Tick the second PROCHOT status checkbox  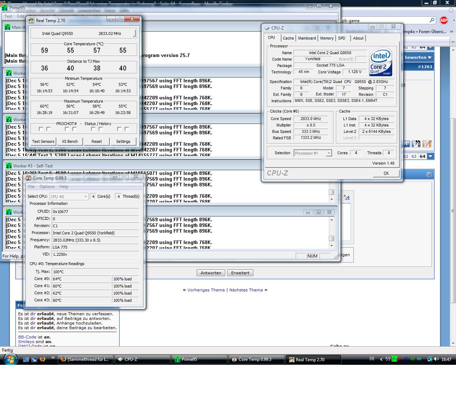pyautogui.click(x=48, y=129)
